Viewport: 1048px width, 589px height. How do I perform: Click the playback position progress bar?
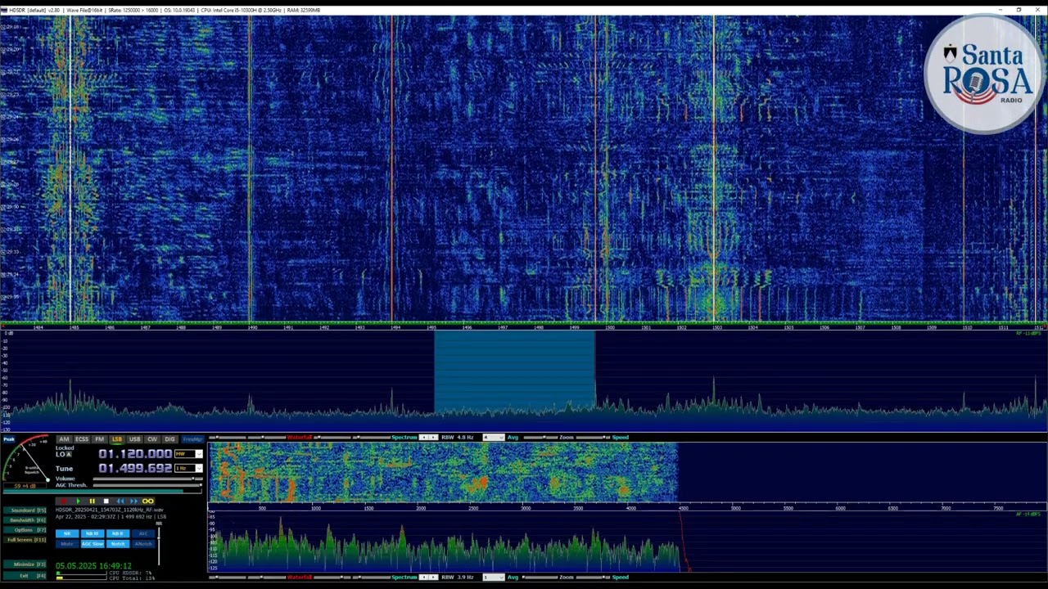pos(102,491)
